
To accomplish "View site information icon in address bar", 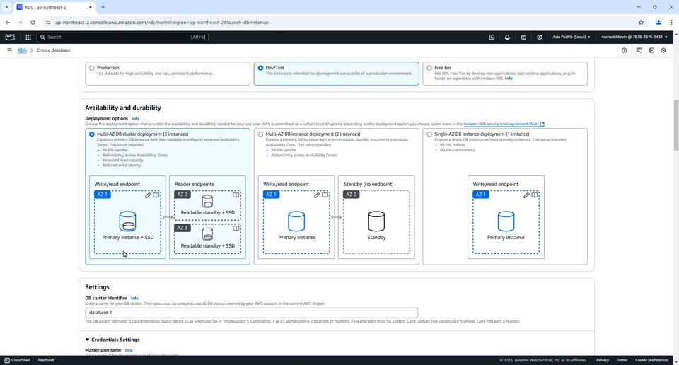I will 47,22.
